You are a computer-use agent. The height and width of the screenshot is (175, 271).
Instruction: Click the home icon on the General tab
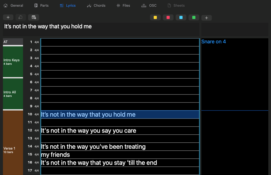pyautogui.click(x=5, y=5)
